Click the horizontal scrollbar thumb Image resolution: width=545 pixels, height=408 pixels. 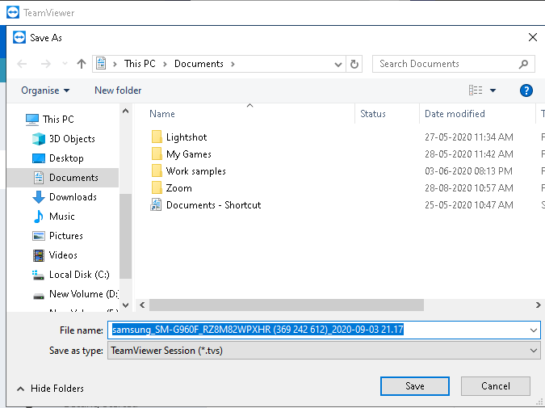tap(287, 305)
